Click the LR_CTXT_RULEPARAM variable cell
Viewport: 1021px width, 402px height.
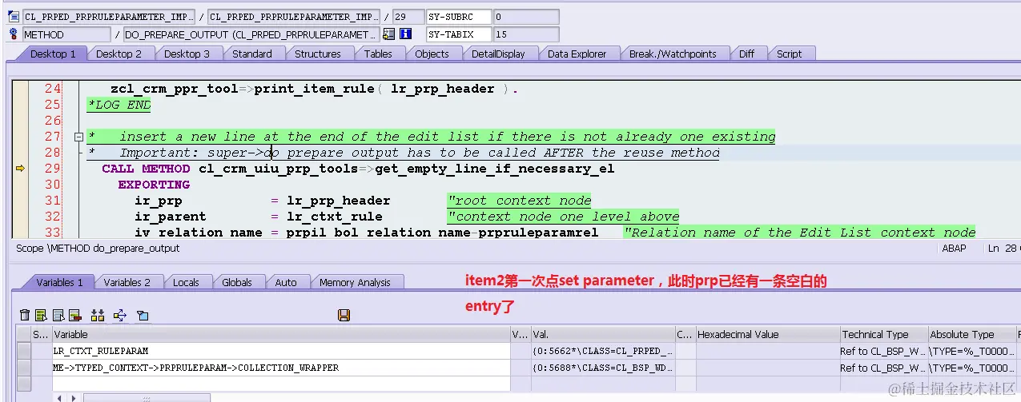(x=280, y=351)
